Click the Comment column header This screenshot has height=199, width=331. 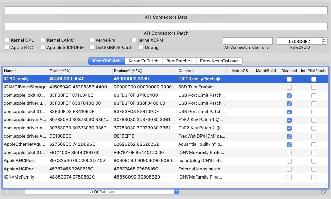201,71
